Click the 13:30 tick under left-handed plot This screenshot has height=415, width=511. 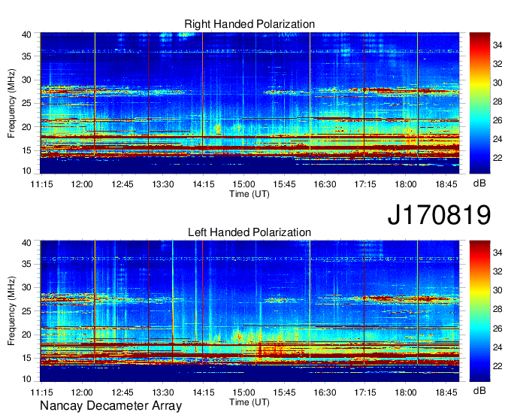coord(163,392)
